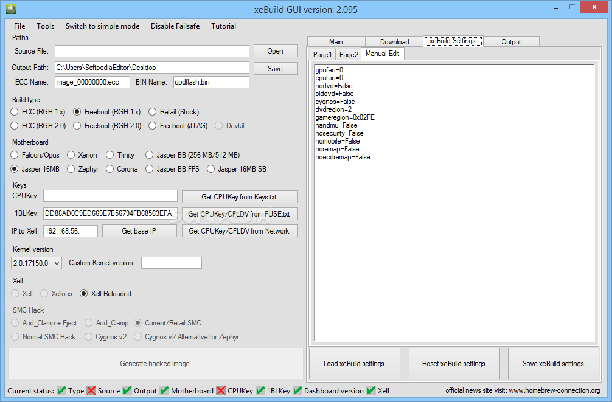Click the green Type status checkmark icon
The height and width of the screenshot is (402, 612).
point(61,390)
